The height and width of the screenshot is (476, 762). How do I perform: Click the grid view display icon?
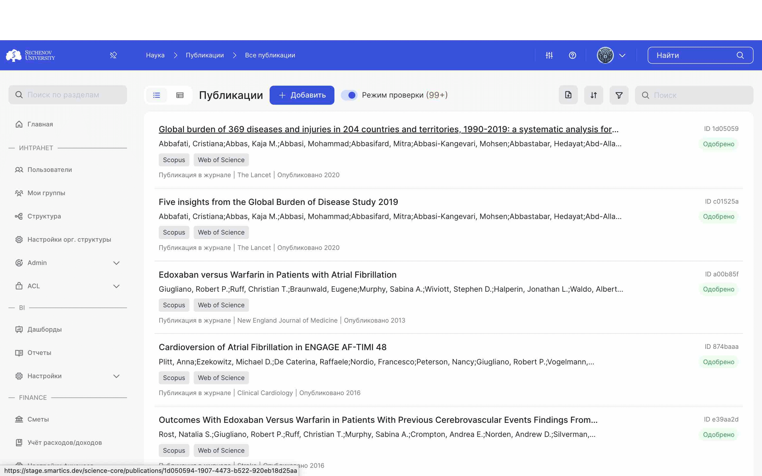180,95
